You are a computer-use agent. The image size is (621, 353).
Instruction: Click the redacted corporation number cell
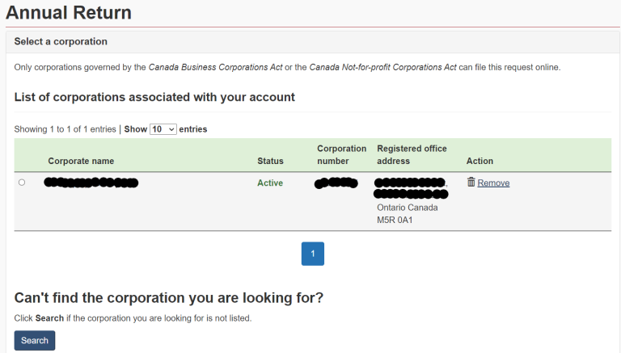coord(336,183)
